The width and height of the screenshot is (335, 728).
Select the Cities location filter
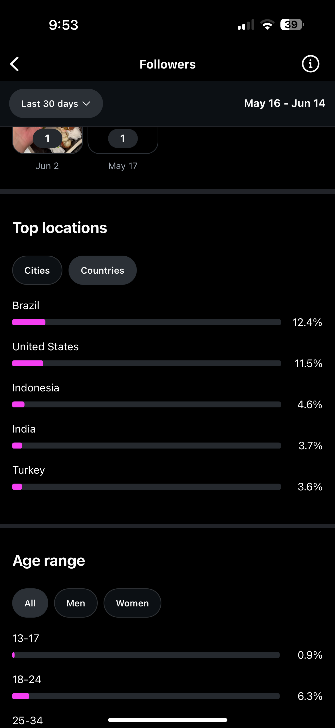click(x=37, y=270)
